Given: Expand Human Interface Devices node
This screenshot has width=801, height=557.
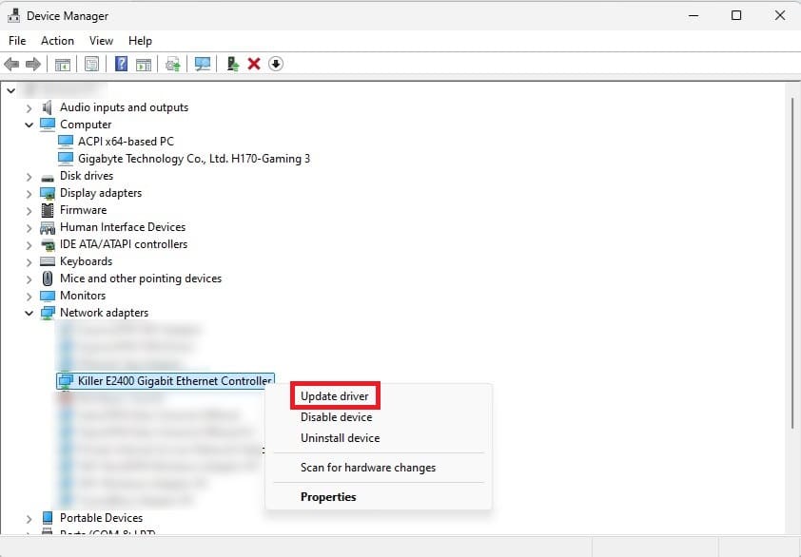Looking at the screenshot, I should pos(29,228).
